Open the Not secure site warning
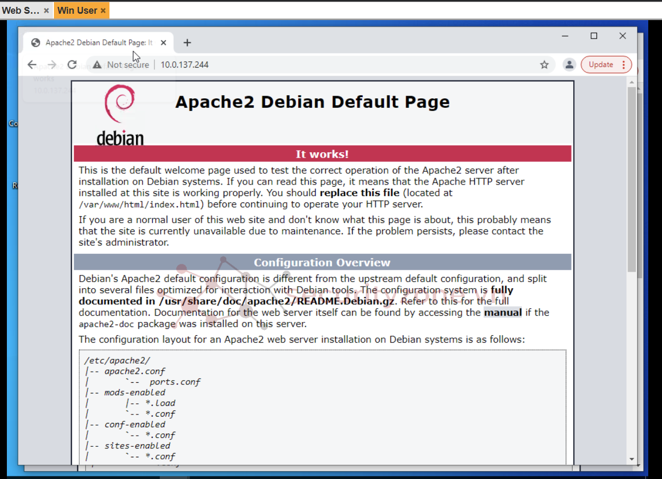The width and height of the screenshot is (662, 479). click(121, 65)
